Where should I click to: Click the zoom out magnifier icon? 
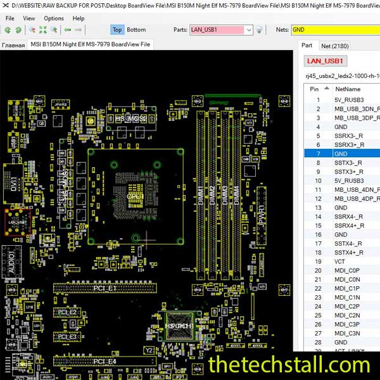32,30
